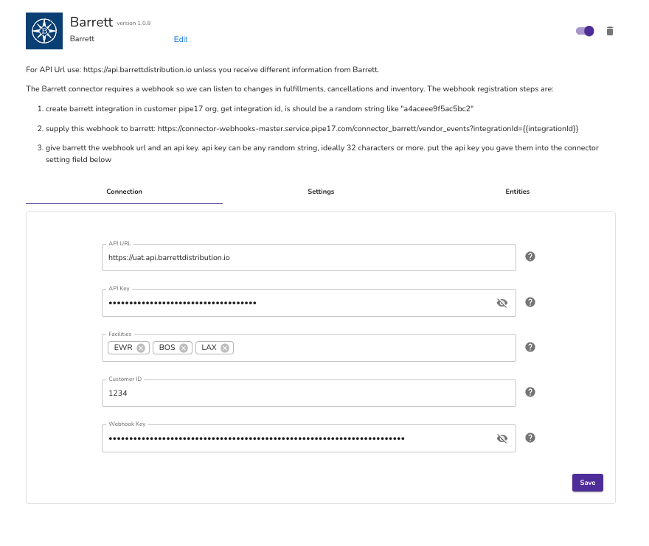Click the sample integration id in step 1
This screenshot has height=546, width=649.
click(x=437, y=109)
